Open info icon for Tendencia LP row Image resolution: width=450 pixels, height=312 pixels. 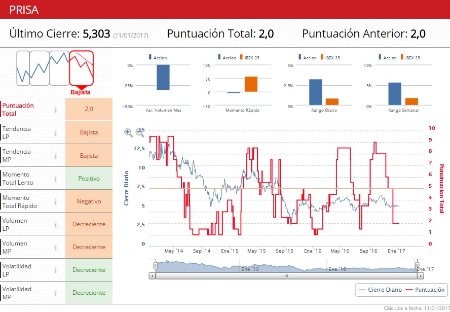point(55,133)
